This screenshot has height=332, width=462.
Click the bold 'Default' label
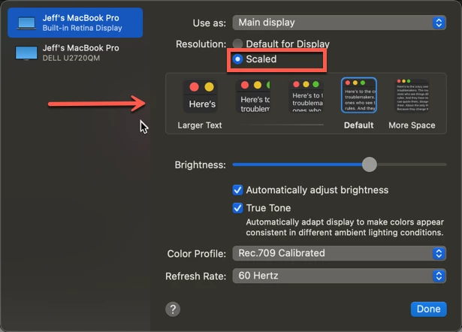(358, 125)
